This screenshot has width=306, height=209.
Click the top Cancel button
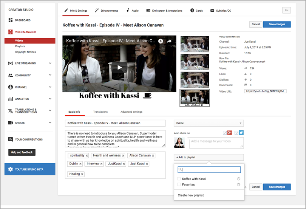pyautogui.click(x=256, y=24)
